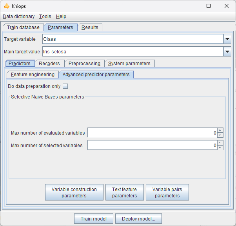Open the Preprocessing sub-tab
The width and height of the screenshot is (236, 226).
tap(84, 64)
